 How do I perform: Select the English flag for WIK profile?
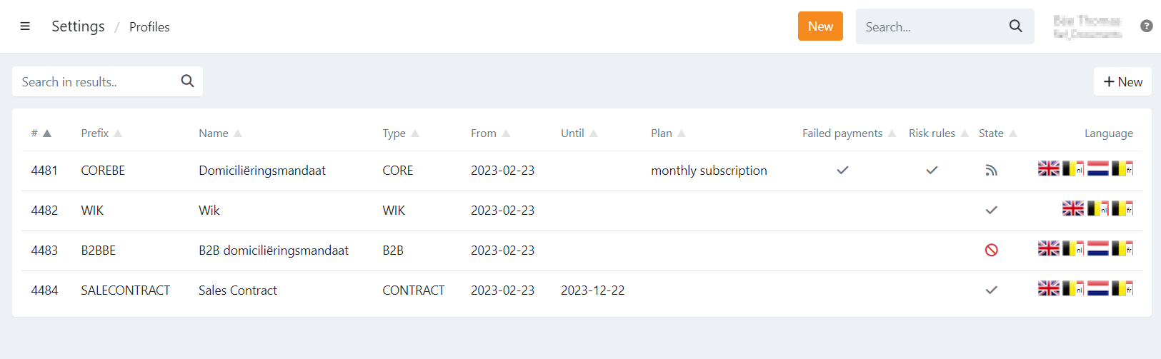coord(1072,208)
